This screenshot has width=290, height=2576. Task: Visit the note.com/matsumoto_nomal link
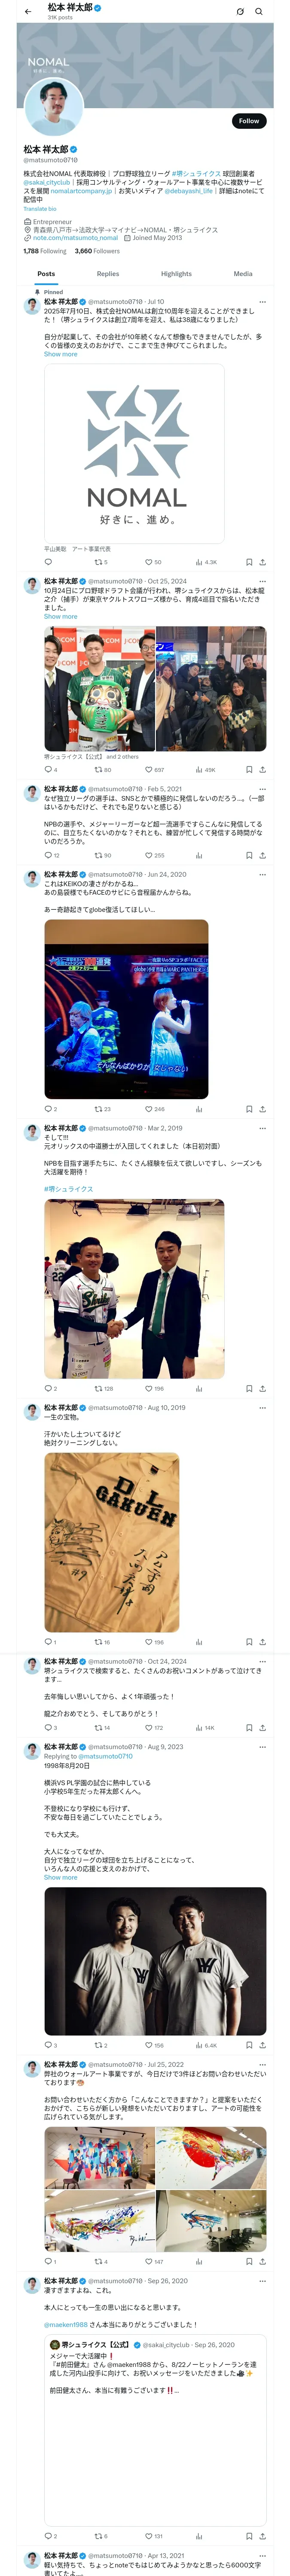click(x=75, y=238)
